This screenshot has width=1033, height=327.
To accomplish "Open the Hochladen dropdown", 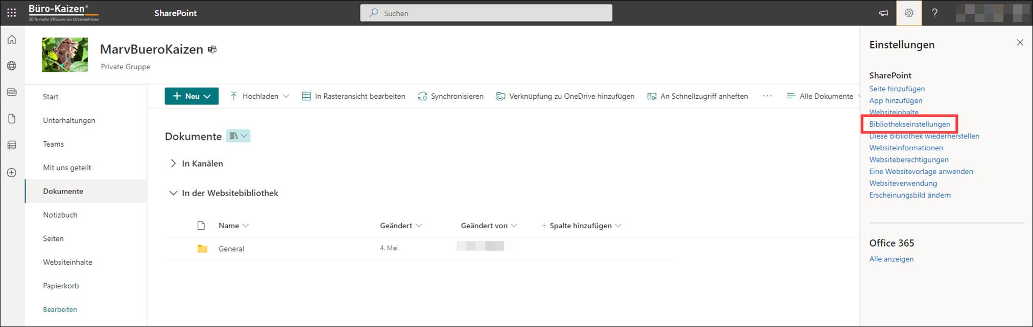I will pyautogui.click(x=259, y=96).
